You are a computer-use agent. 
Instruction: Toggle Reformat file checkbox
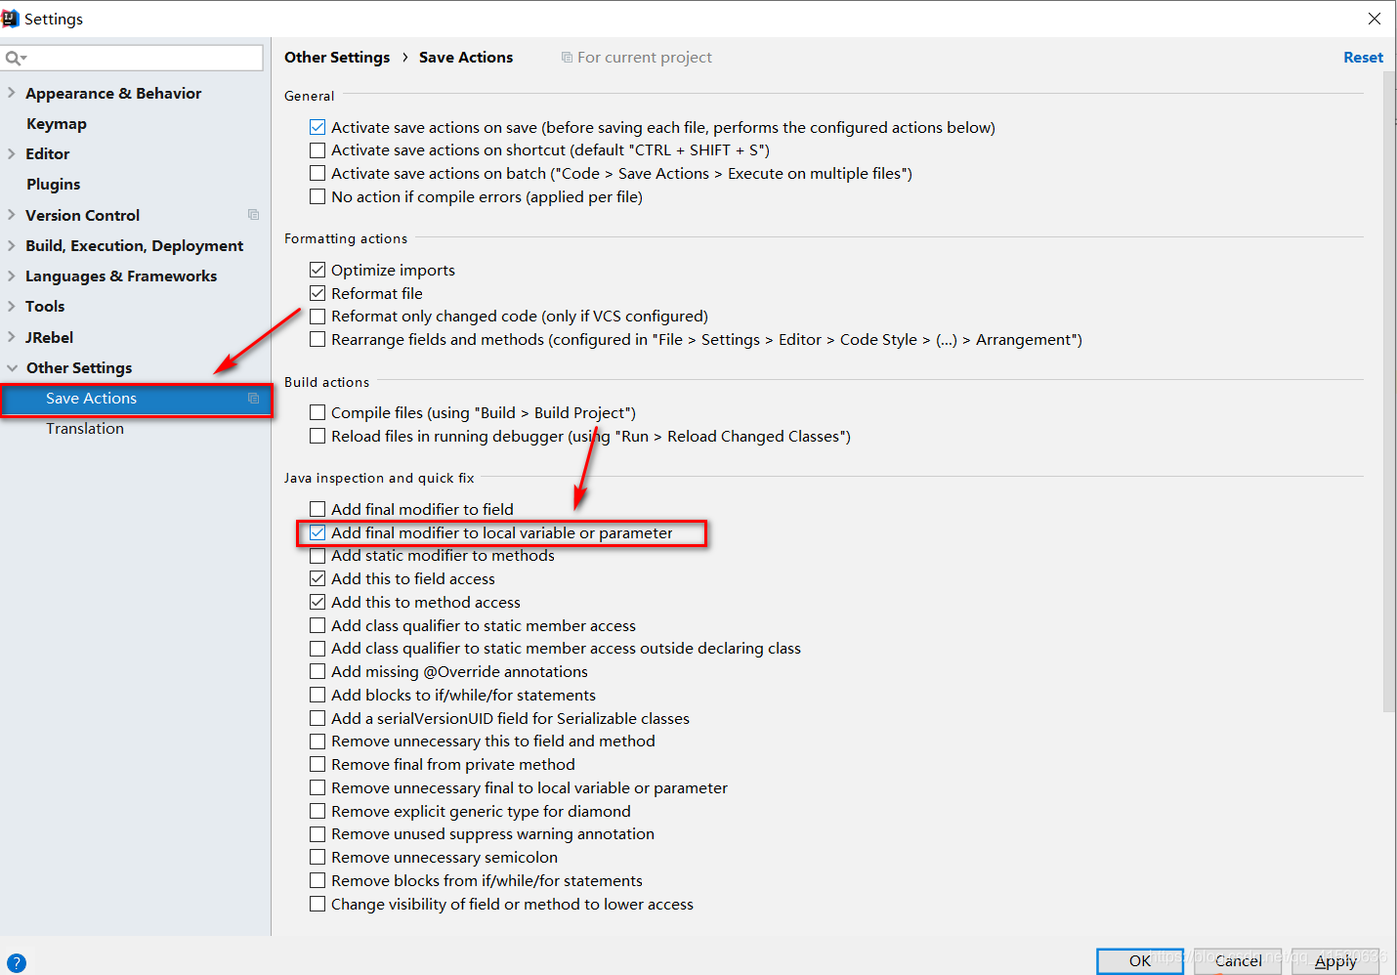pos(317,293)
